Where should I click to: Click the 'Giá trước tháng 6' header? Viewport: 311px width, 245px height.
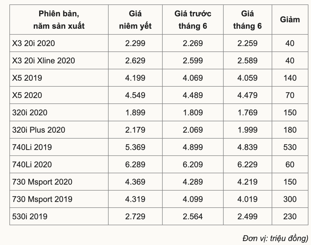193,20
